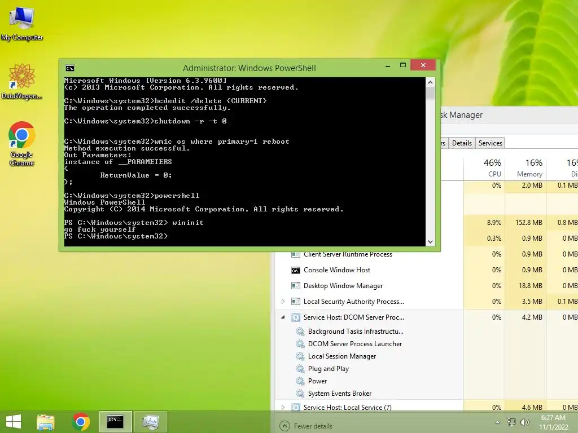Select the Task Manager taskbar button
Viewport: 578px width, 433px height.
click(150, 422)
